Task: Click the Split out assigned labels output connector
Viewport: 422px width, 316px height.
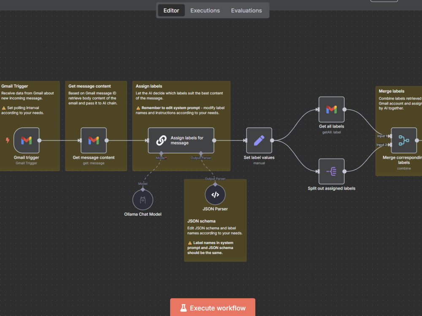Action: (x=344, y=171)
